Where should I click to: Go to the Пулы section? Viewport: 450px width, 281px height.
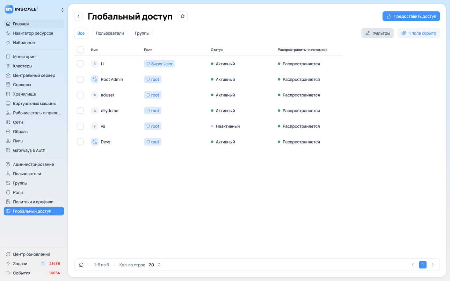pyautogui.click(x=34, y=141)
